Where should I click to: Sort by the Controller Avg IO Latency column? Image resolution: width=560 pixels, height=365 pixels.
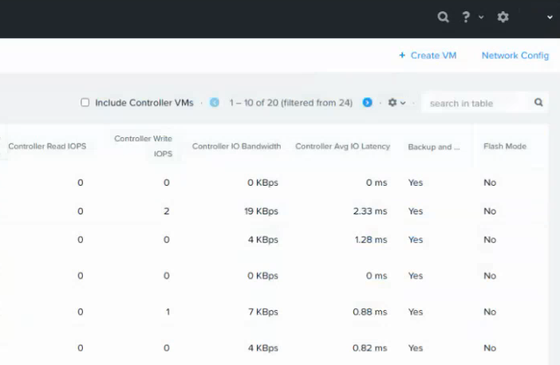(342, 147)
